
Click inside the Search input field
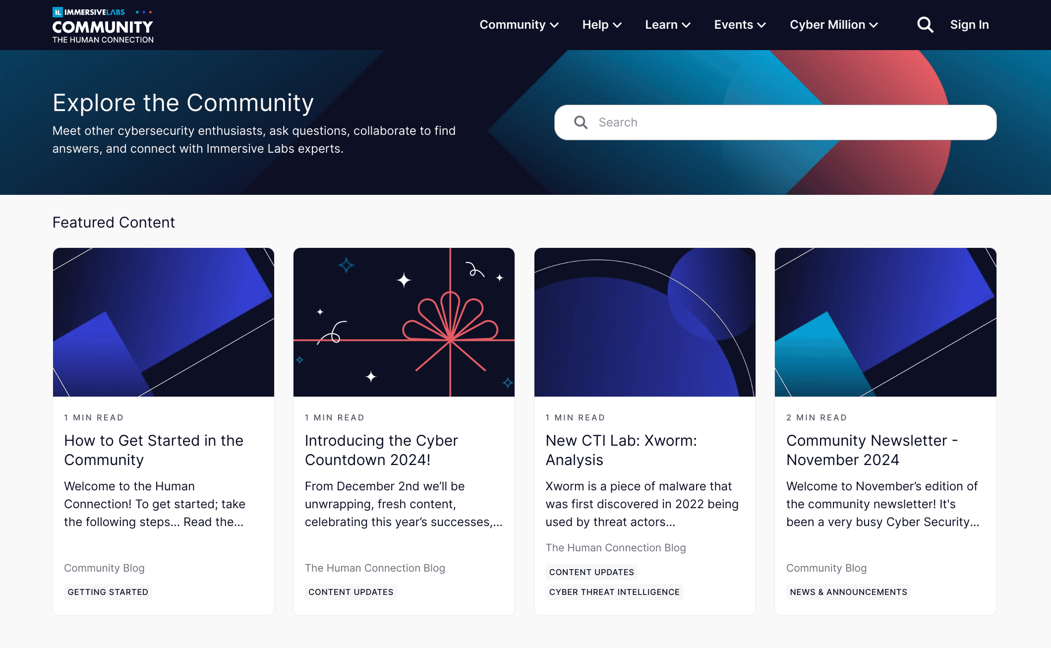coord(744,122)
